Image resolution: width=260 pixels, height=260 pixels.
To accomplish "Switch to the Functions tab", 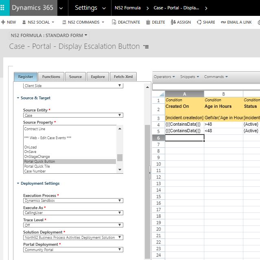I will pos(51,77).
